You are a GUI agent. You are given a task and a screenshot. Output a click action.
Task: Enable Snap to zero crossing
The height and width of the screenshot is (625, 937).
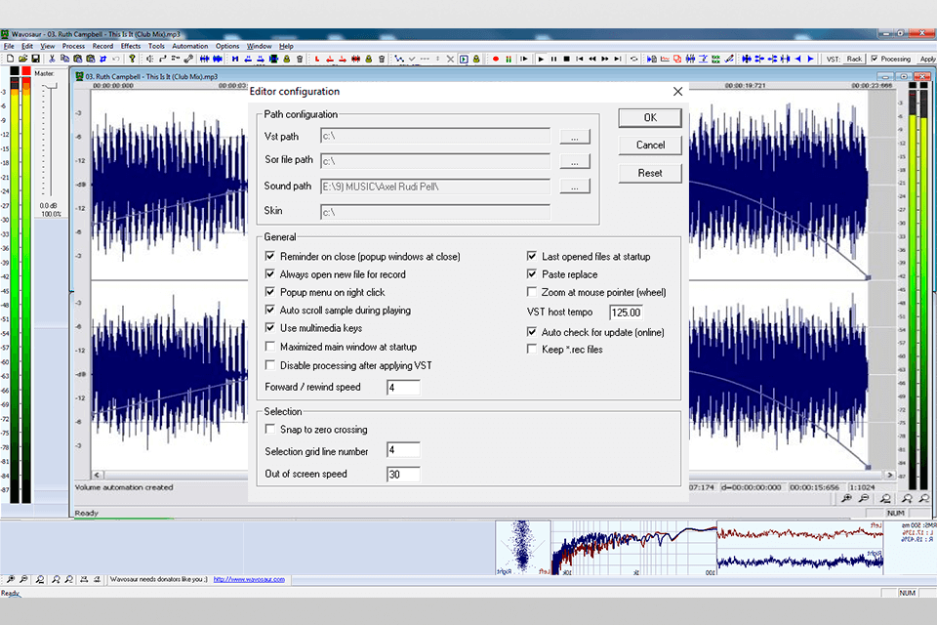pos(270,430)
